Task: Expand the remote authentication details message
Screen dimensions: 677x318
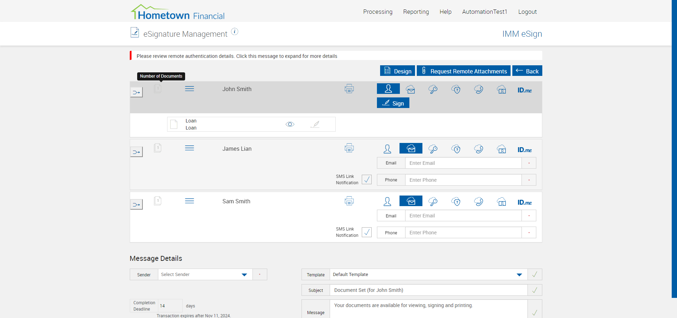Action: [x=336, y=56]
